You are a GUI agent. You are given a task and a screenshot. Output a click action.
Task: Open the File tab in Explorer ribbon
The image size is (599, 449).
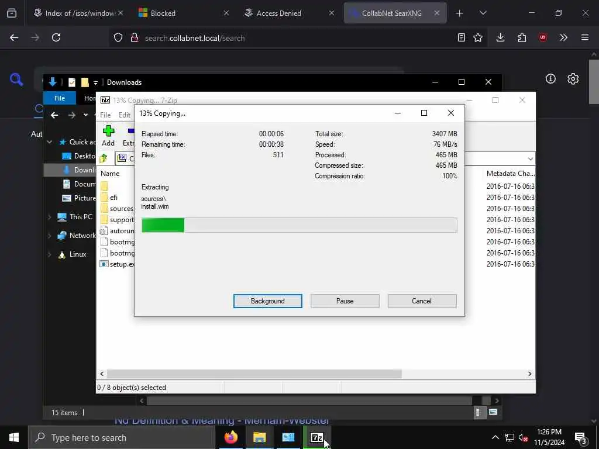pos(59,98)
